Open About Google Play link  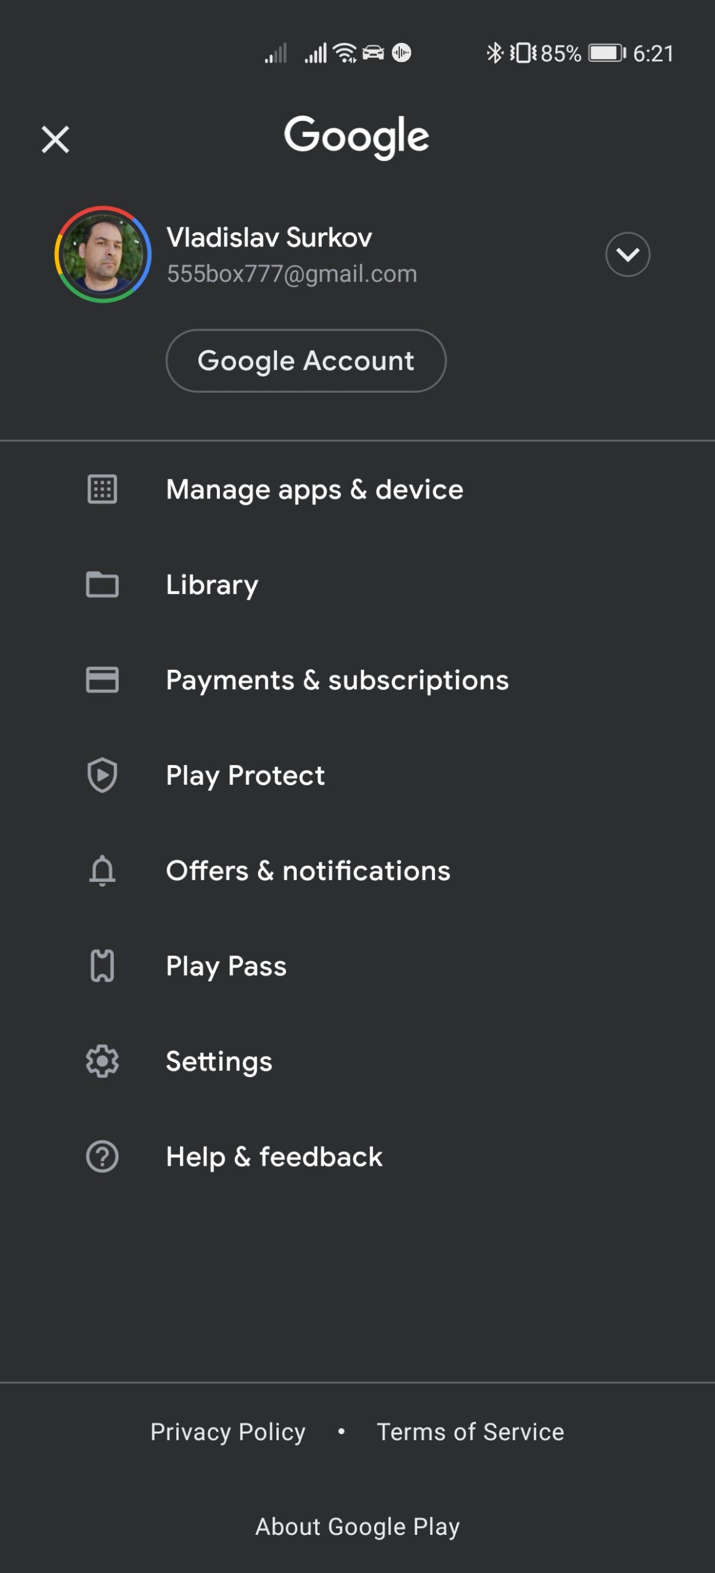[357, 1527]
